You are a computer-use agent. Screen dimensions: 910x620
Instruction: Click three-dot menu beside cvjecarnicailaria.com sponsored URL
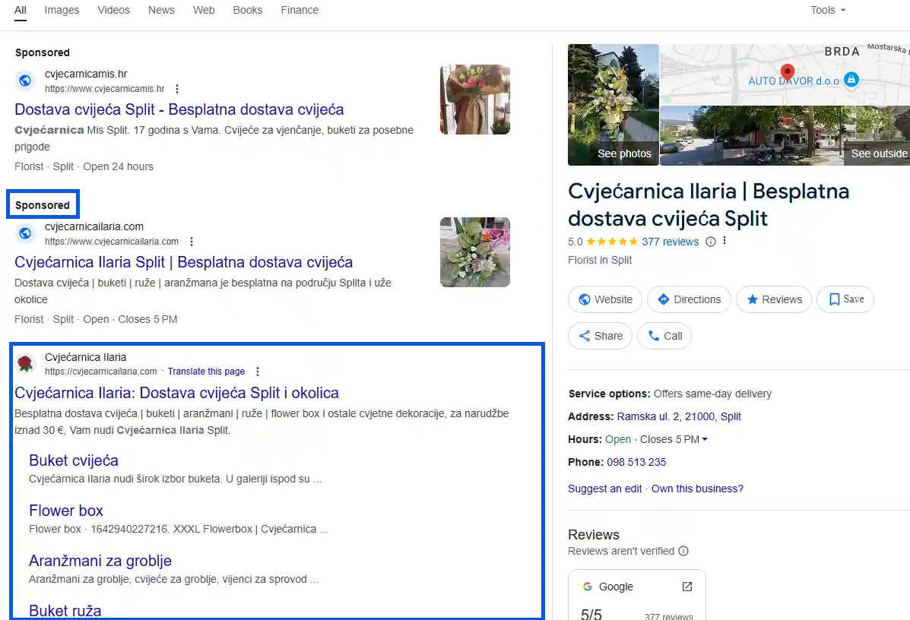pos(192,242)
